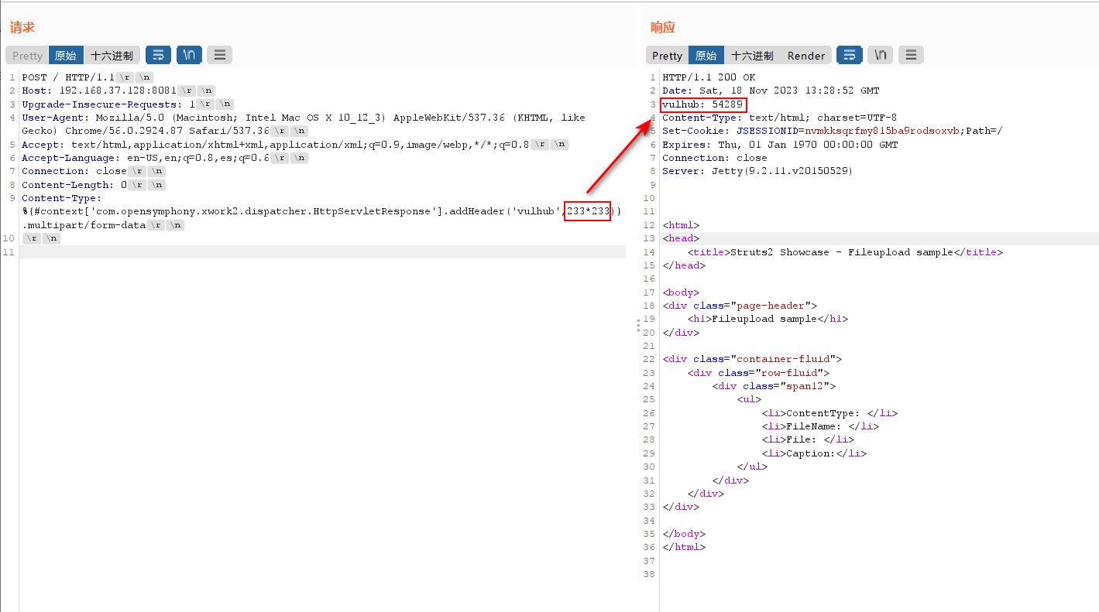Toggle show non-printable \n icon in request panel
This screenshot has height=612, width=1099.
[189, 55]
